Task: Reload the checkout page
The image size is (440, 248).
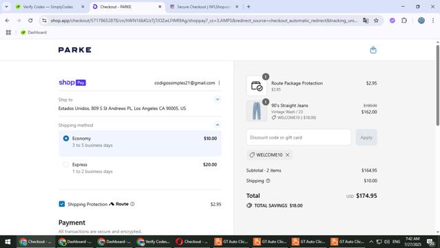Action: 30,21
